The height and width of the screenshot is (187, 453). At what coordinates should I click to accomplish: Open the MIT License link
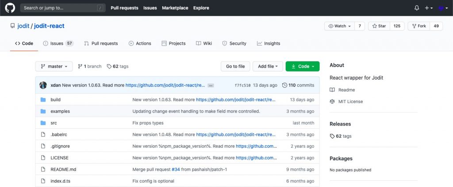tap(350, 102)
